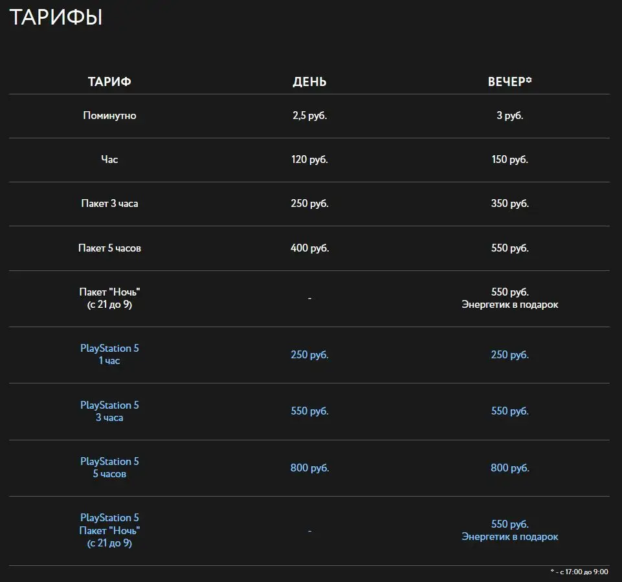
Task: Select the 350 руб. evening price
Action: point(509,204)
